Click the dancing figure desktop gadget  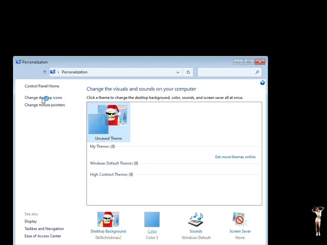point(318,221)
